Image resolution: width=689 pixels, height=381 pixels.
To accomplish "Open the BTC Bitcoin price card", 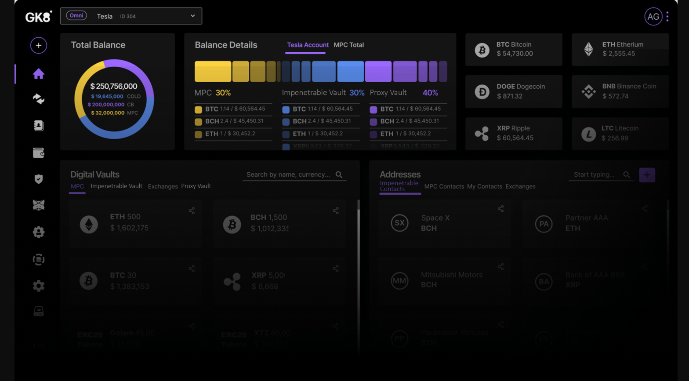I will (x=514, y=50).
